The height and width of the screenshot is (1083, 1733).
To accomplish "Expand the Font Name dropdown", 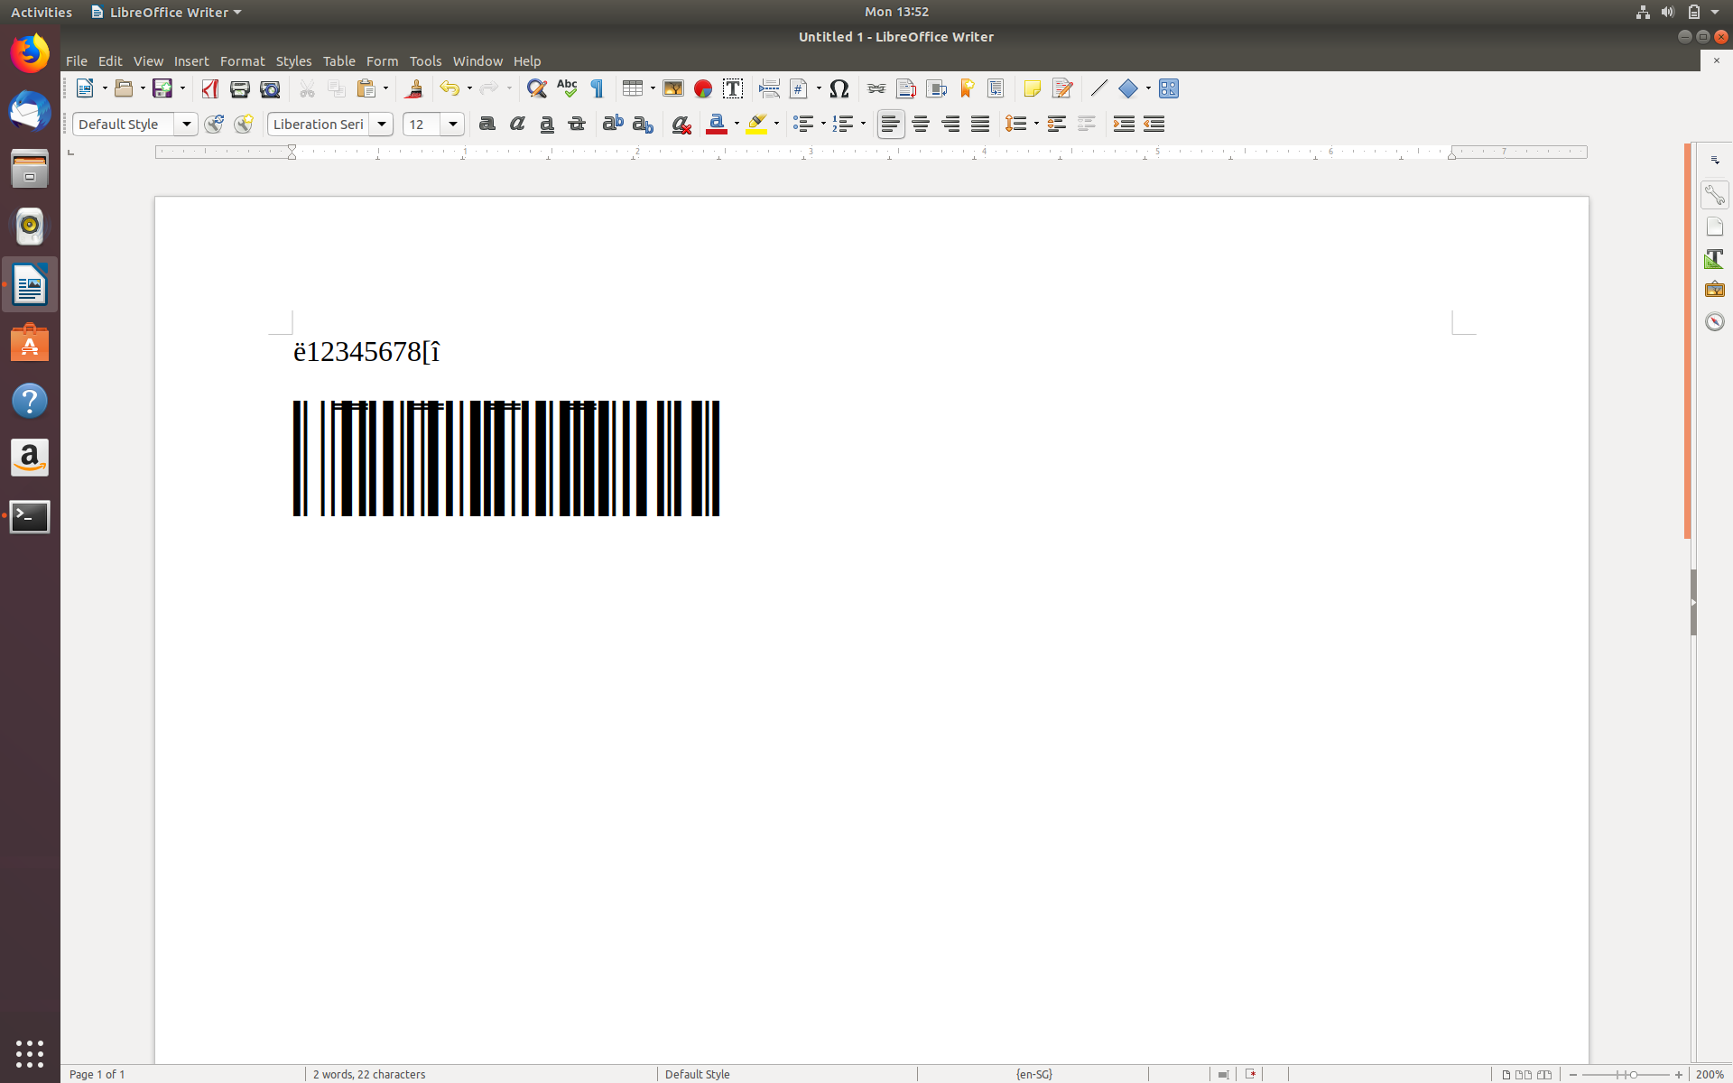I will pos(382,124).
